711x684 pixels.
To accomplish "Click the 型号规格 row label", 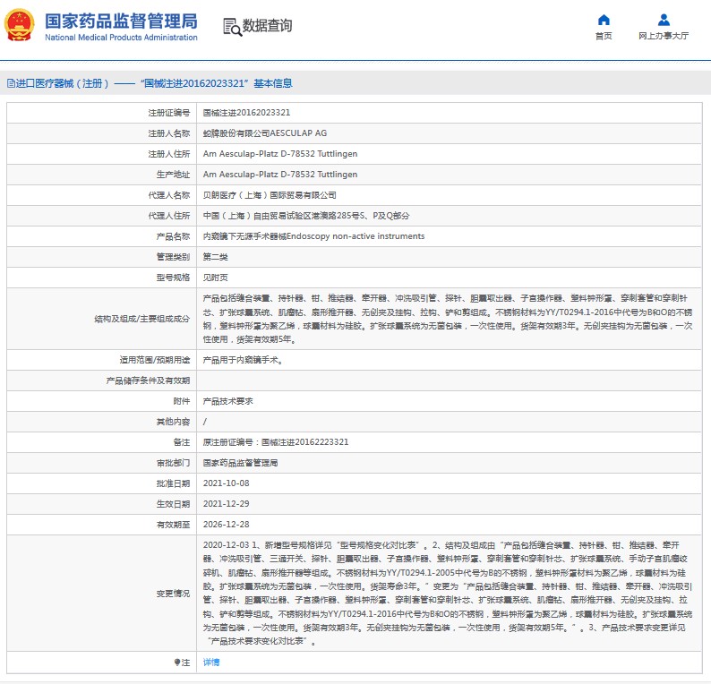I will (x=173, y=278).
